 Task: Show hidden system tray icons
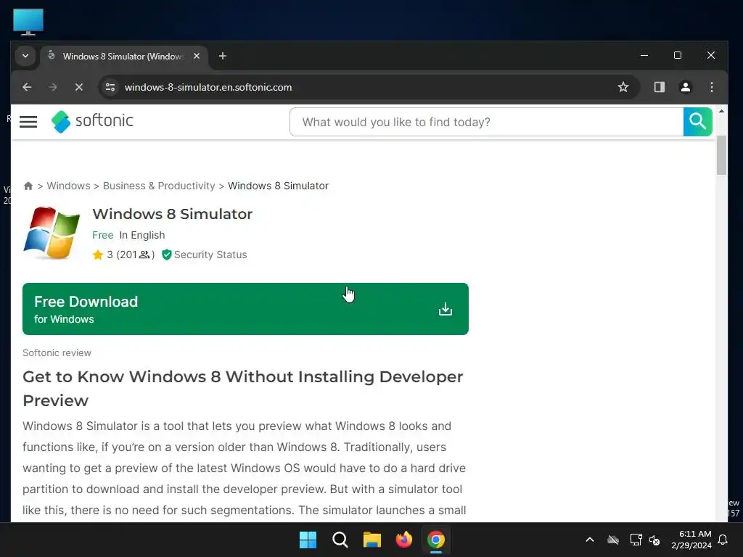[589, 540]
